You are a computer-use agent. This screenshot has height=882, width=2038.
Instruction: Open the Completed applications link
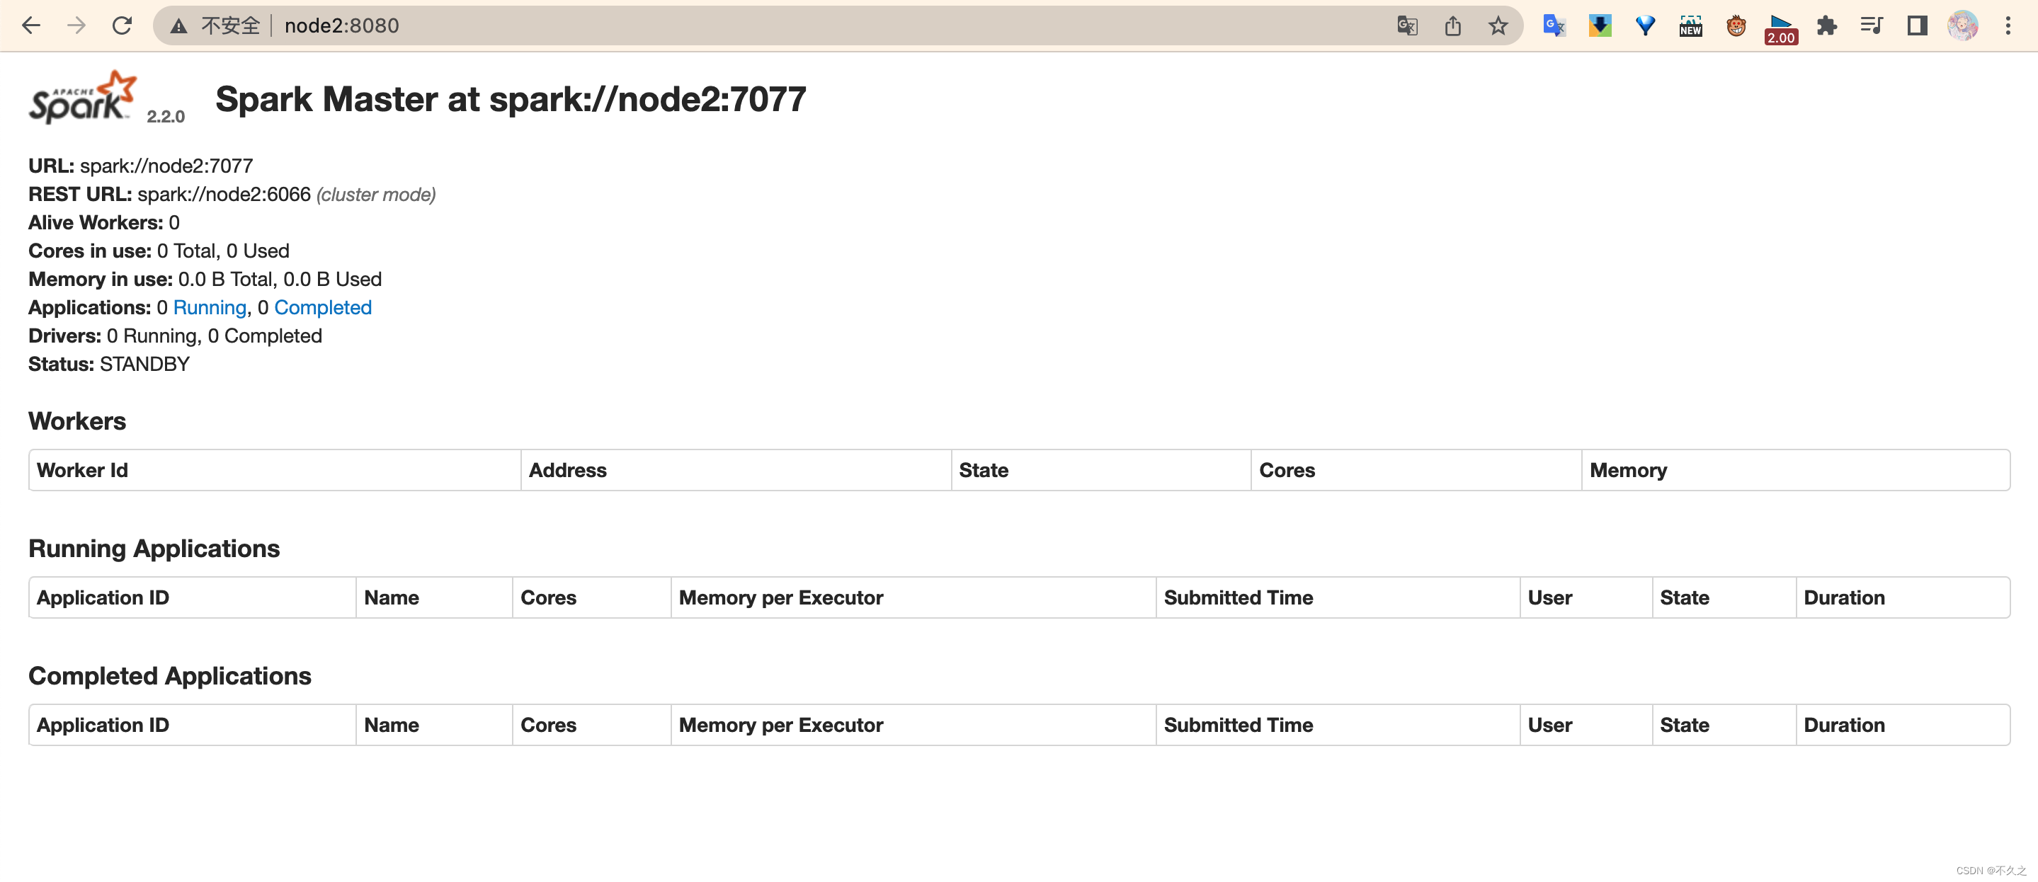pos(323,308)
